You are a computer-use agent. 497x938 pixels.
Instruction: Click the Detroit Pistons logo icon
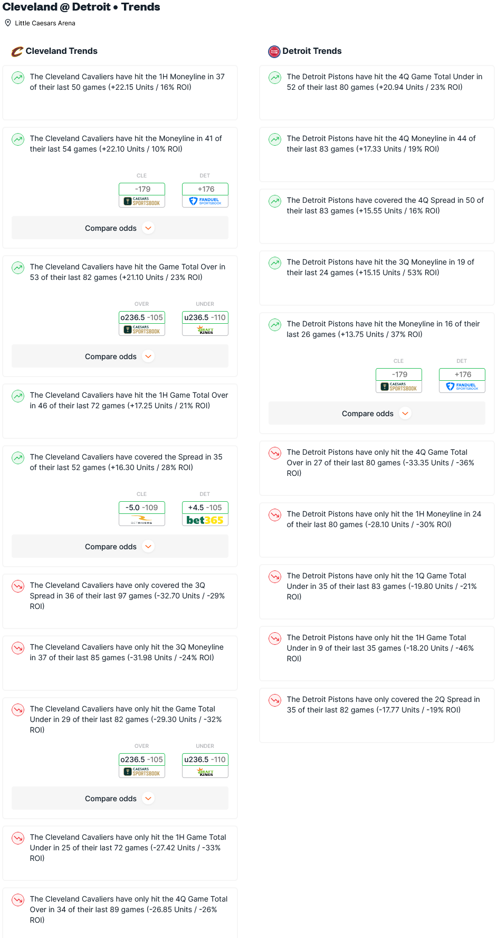274,51
